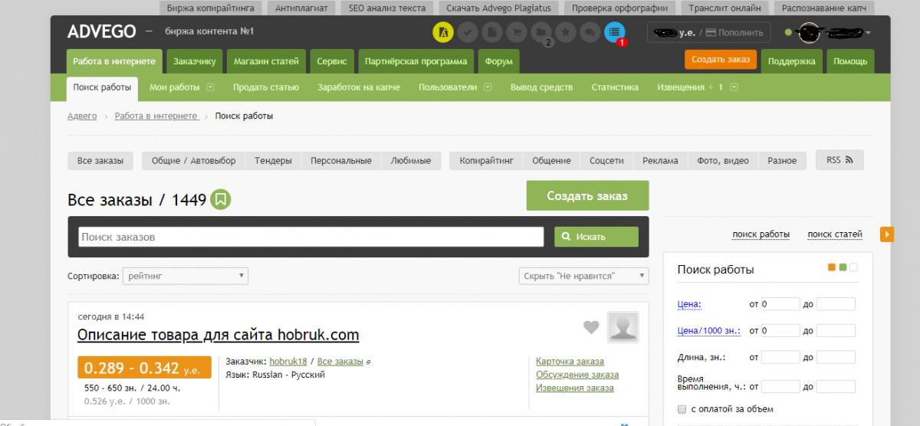The width and height of the screenshot is (920, 426).
Task: Click the ADVEGO logo
Action: coord(101,31)
